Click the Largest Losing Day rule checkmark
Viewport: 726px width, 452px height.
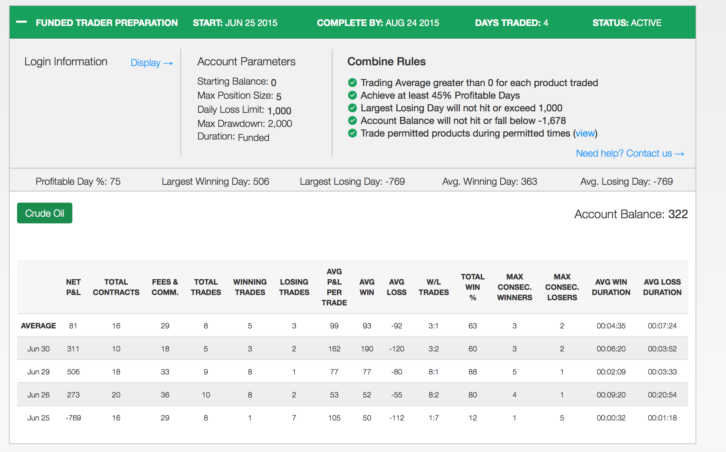click(352, 108)
